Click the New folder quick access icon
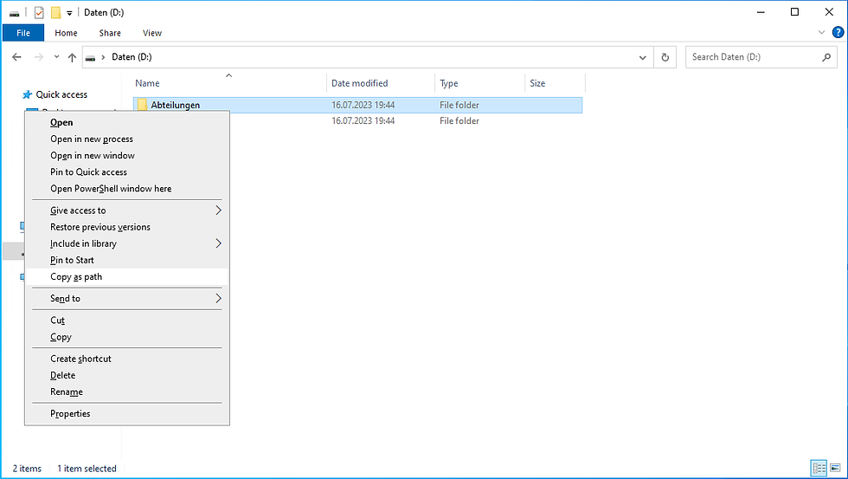Viewport: 848px width, 479px height. (55, 12)
